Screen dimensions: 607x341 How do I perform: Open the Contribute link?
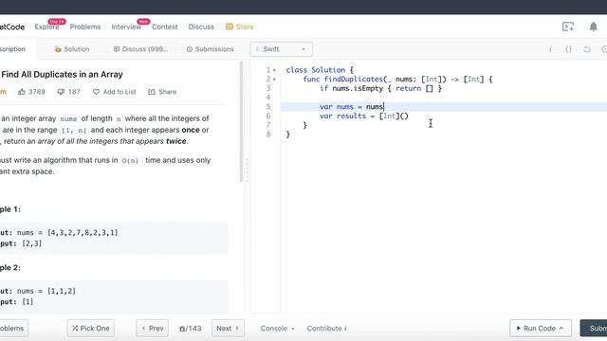[326, 329]
